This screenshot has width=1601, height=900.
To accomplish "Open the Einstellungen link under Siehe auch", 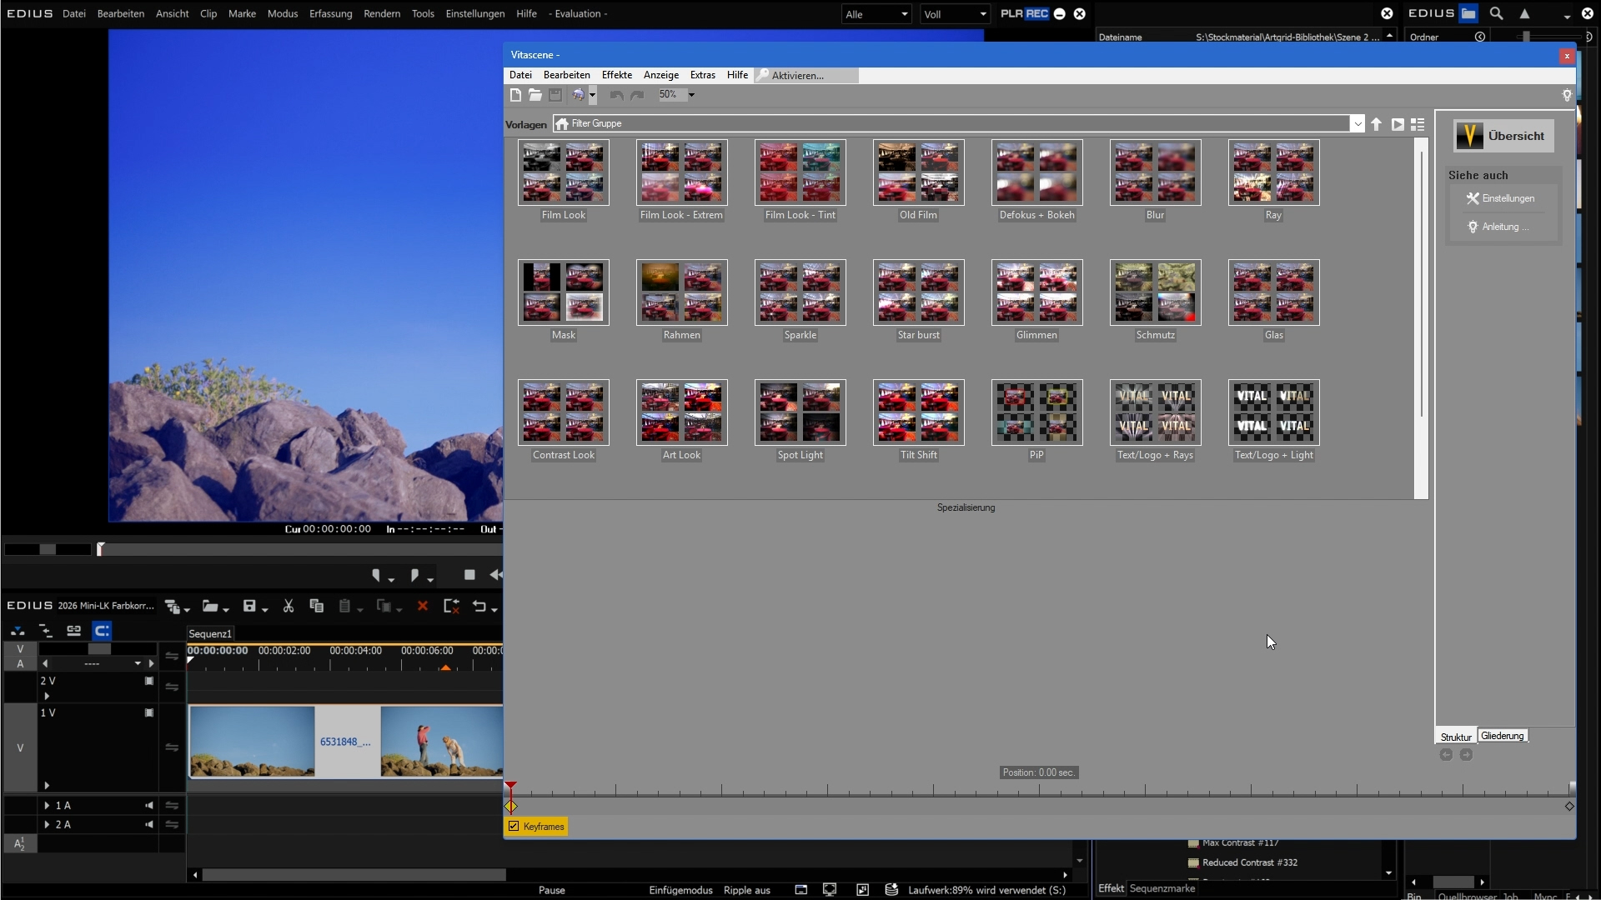I will (x=1508, y=198).
